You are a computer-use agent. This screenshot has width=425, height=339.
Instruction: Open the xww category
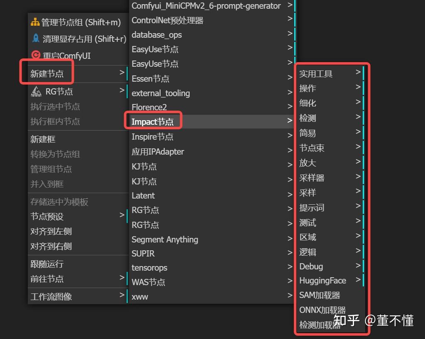click(212, 297)
